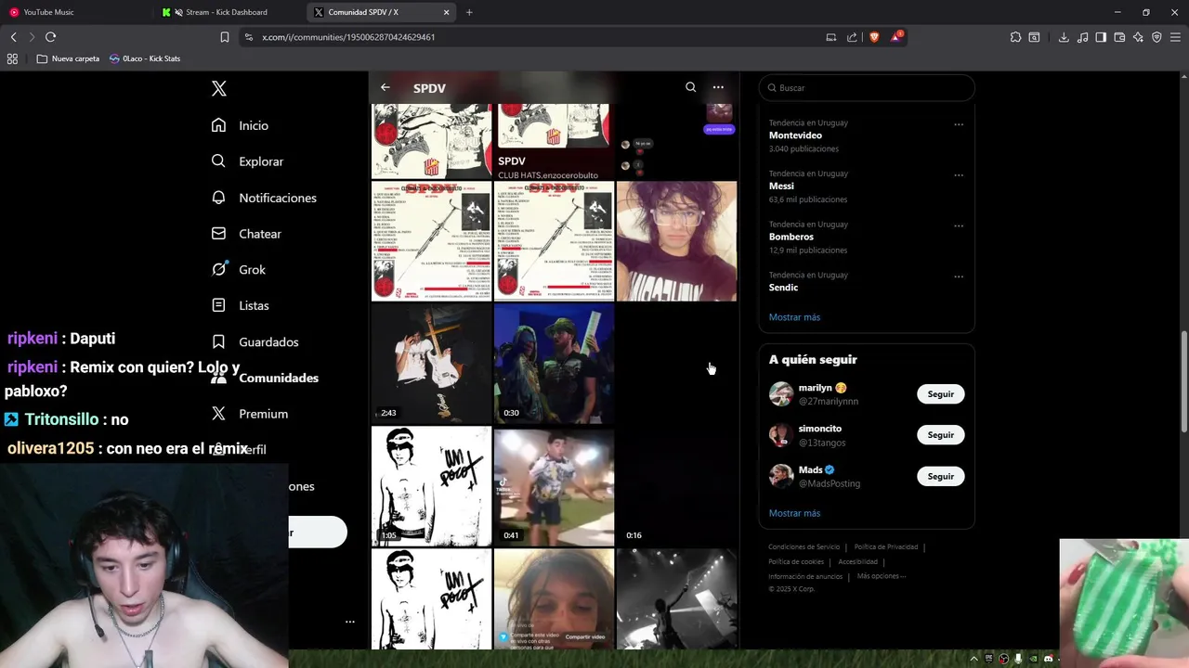Image resolution: width=1189 pixels, height=668 pixels.
Task: Go back using SPDV header arrow
Action: (x=385, y=87)
